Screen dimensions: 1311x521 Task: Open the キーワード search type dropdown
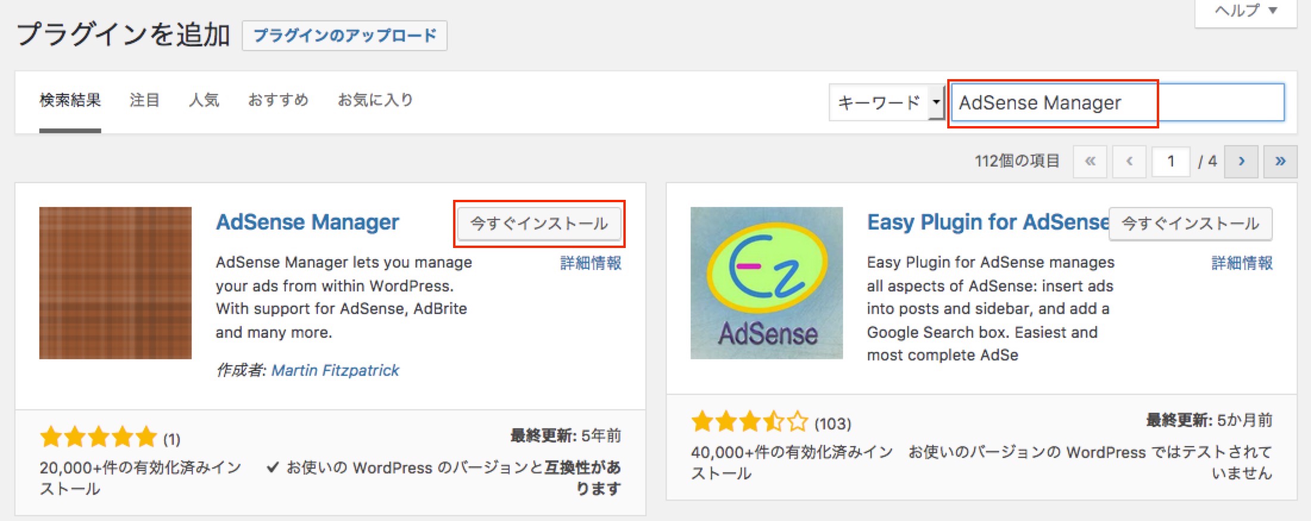point(886,103)
